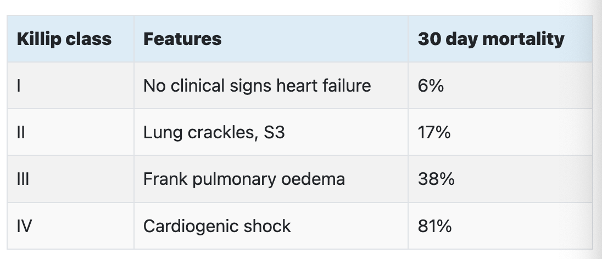Click the Frank pulmonary oedema cell

(271, 179)
